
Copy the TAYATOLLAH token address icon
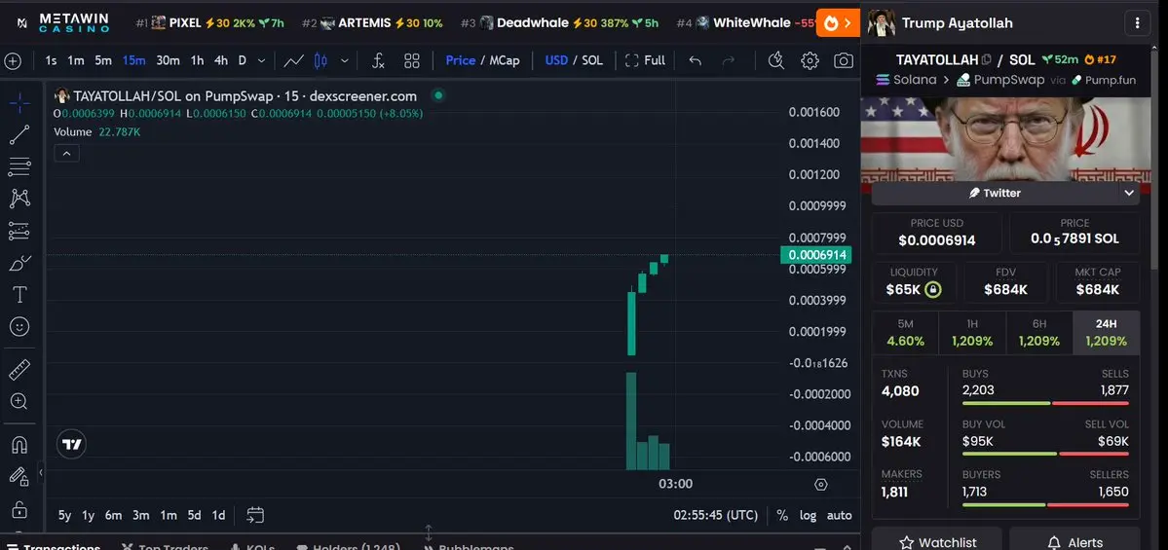click(x=986, y=59)
